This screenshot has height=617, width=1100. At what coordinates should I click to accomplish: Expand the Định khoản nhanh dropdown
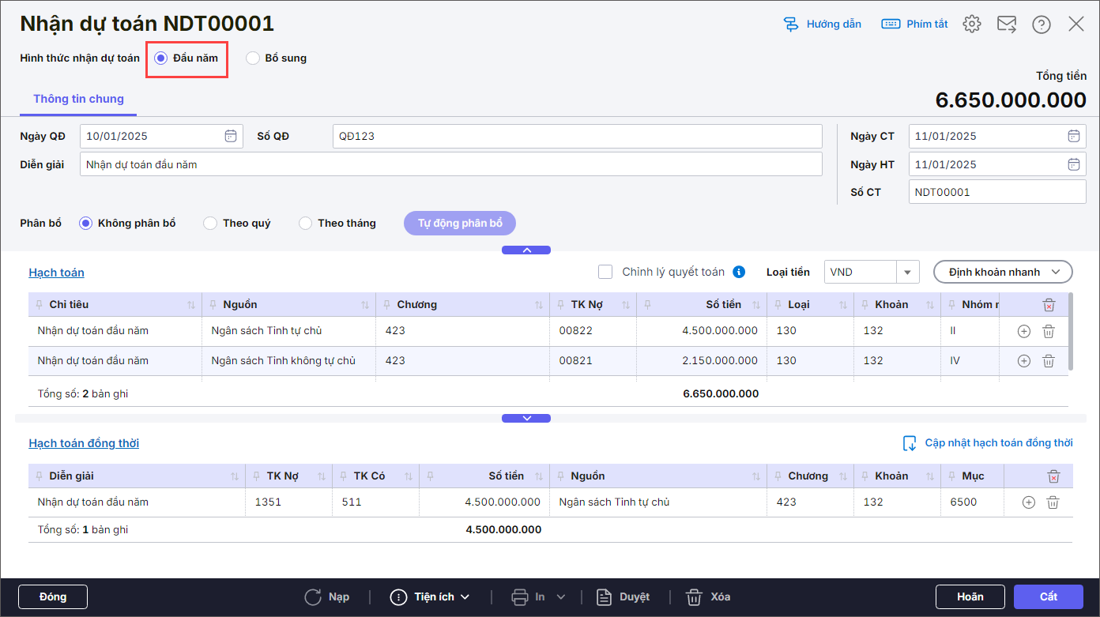coord(1002,272)
